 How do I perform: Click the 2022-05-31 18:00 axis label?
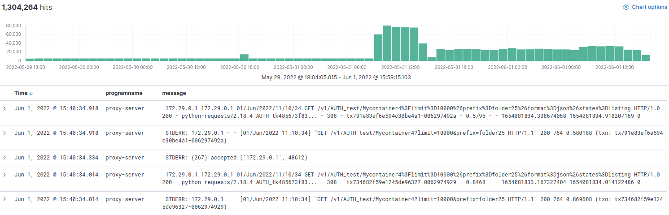coord(454,67)
